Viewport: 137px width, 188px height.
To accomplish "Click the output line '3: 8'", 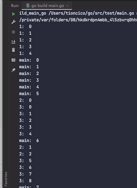I will pyautogui.click(x=25, y=181).
